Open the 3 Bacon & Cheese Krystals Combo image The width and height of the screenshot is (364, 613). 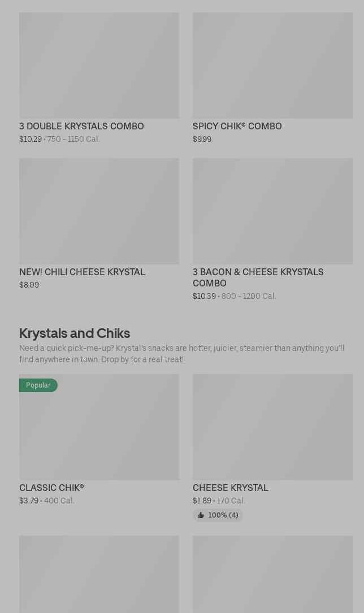click(x=272, y=211)
